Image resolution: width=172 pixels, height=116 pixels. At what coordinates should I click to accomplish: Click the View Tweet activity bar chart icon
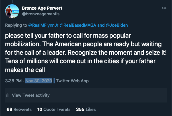pos(8,96)
